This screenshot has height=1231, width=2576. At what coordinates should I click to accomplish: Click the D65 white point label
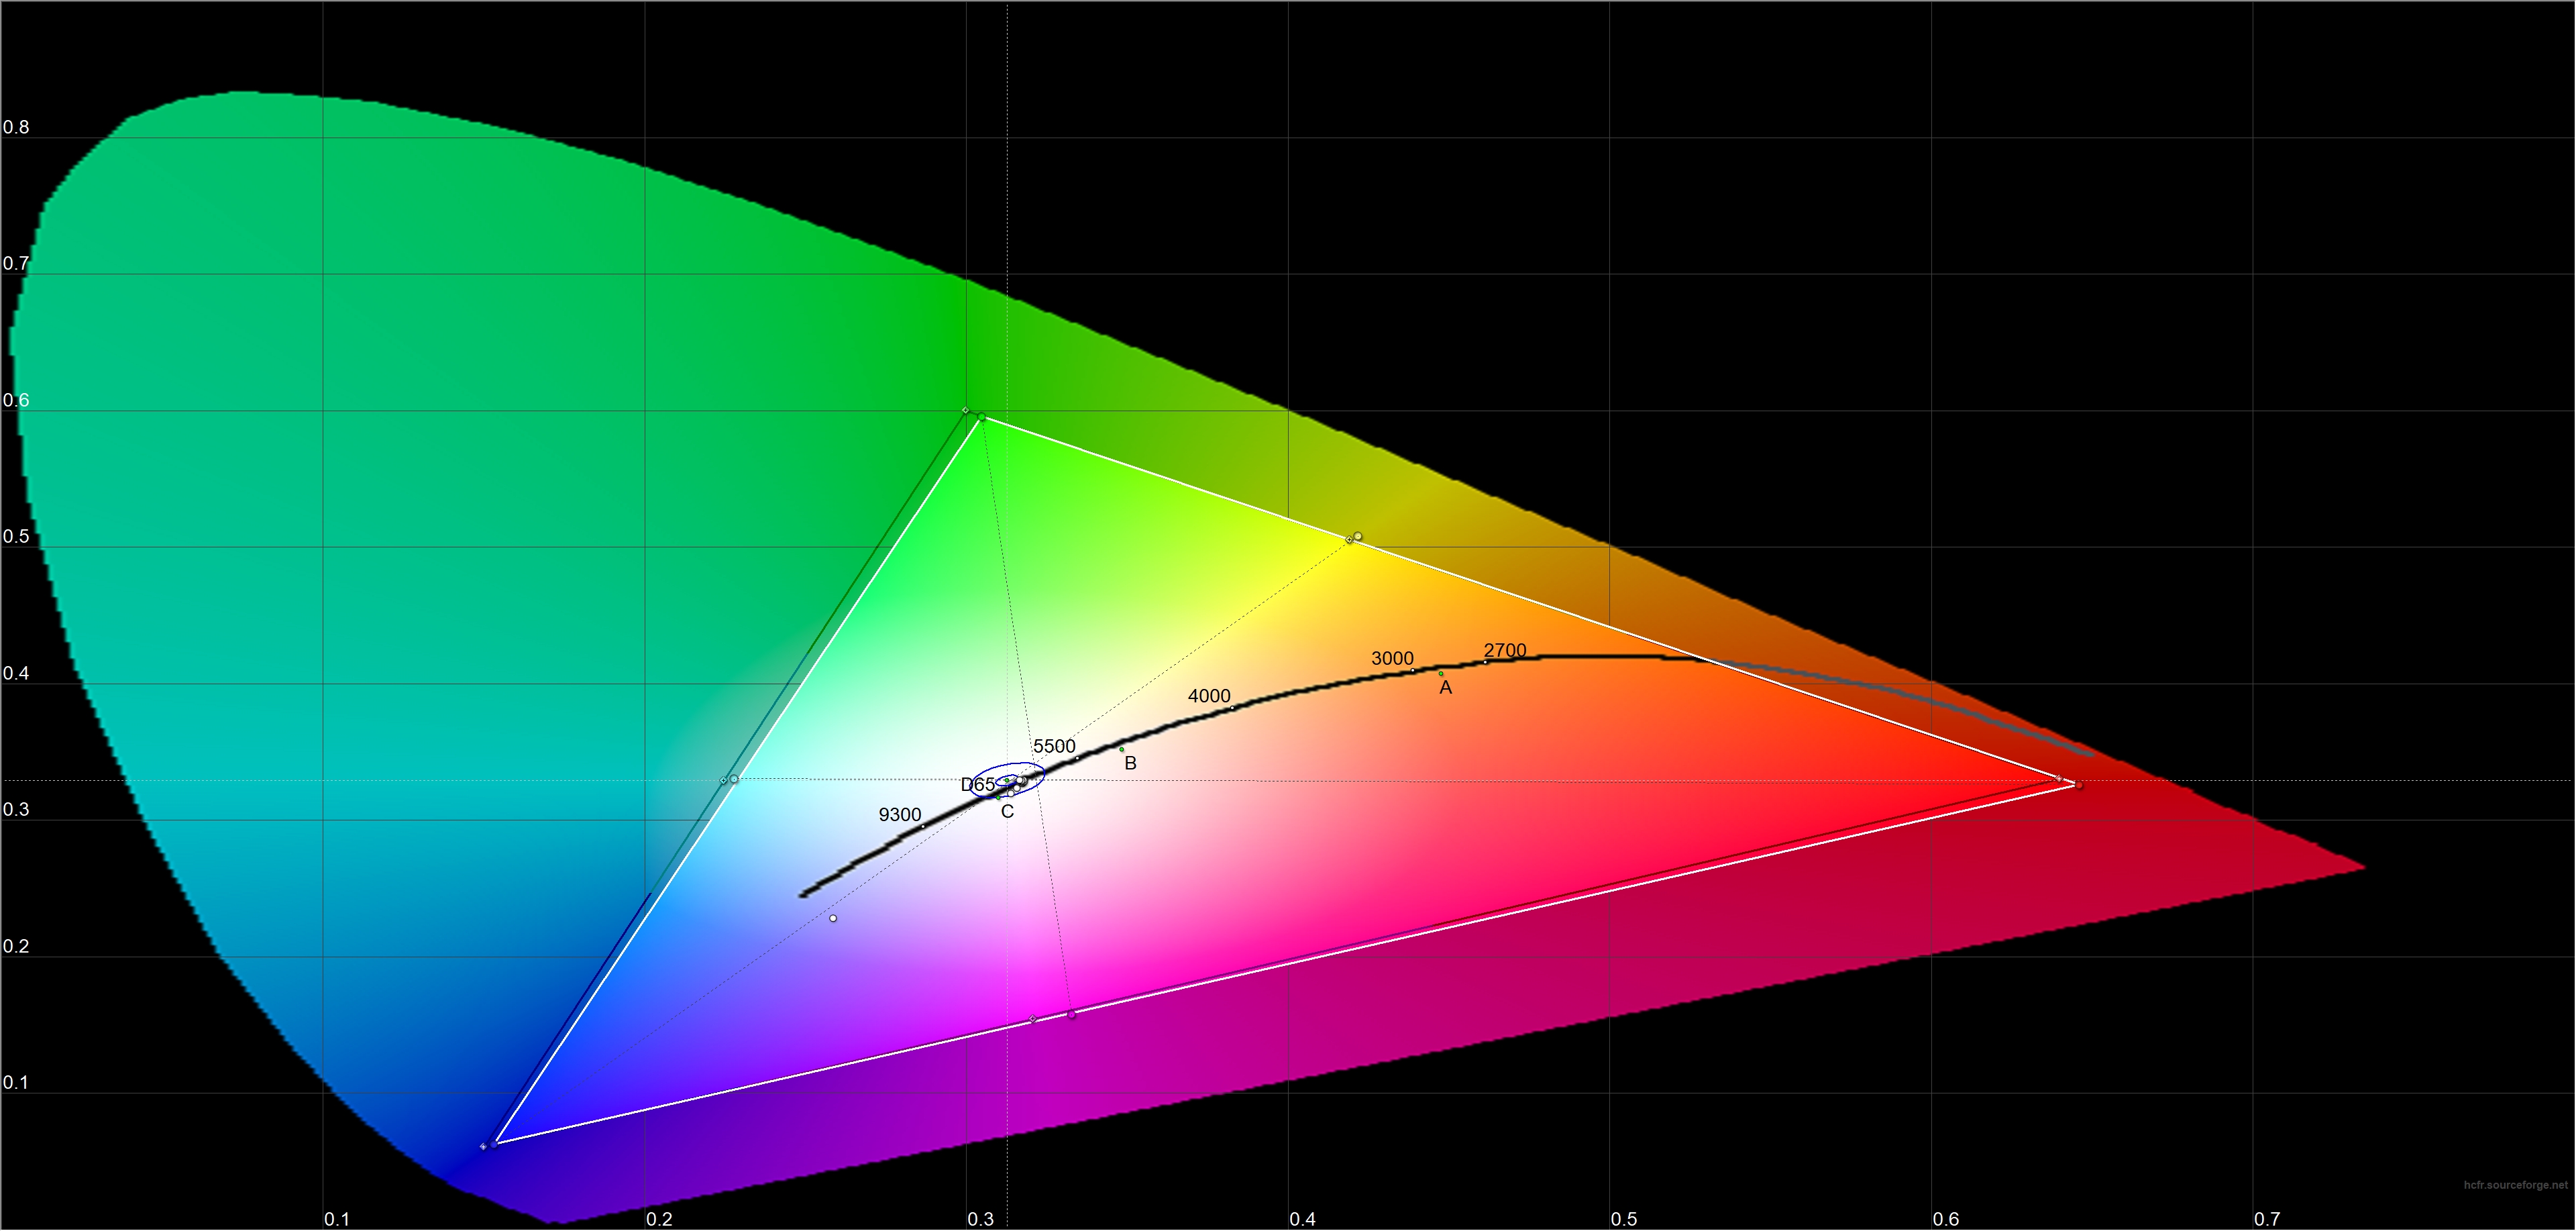977,785
